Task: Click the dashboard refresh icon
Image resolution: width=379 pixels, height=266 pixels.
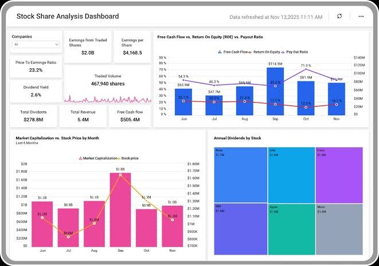Action: (339, 16)
